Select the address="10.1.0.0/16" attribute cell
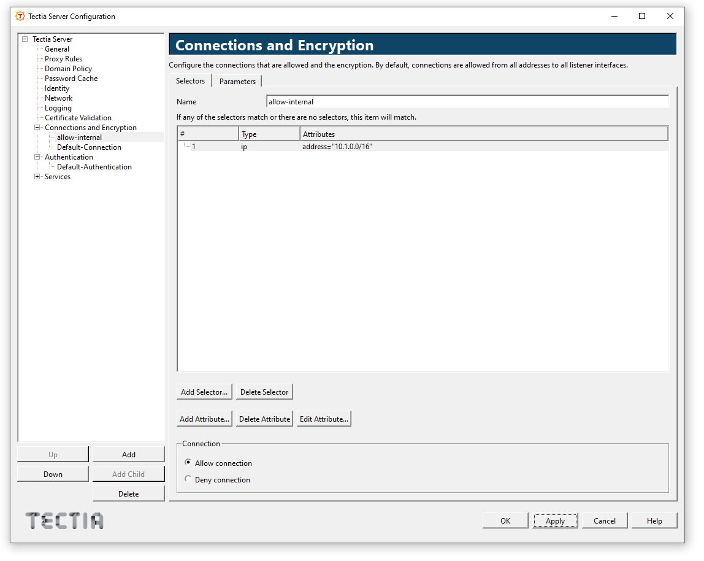Image resolution: width=704 pixels, height=561 pixels. coord(337,147)
